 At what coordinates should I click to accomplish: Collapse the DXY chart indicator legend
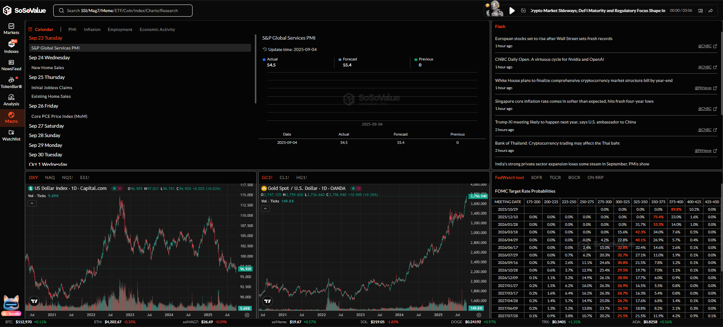(x=32, y=204)
